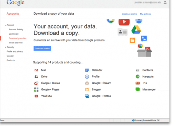Click the orange Blogger illustration icon
Image resolution: width=172 pixels, height=126 pixels.
click(132, 40)
